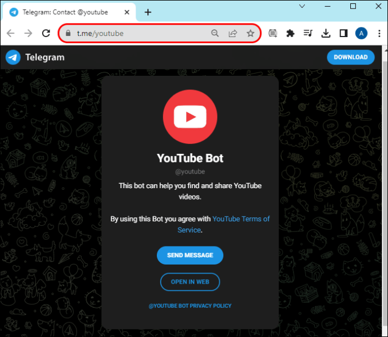Follow the YouTube Terms of Service link
The height and width of the screenshot is (337, 388).
pos(241,219)
